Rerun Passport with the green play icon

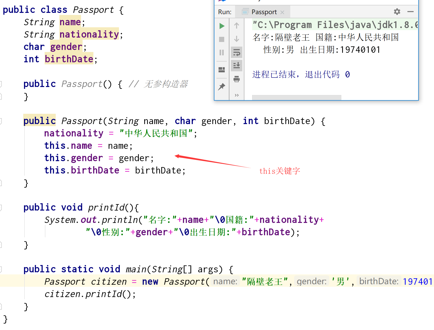point(222,26)
